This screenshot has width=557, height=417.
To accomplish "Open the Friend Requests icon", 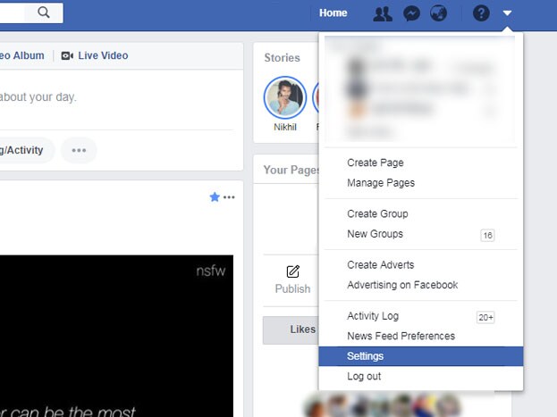I will [383, 13].
